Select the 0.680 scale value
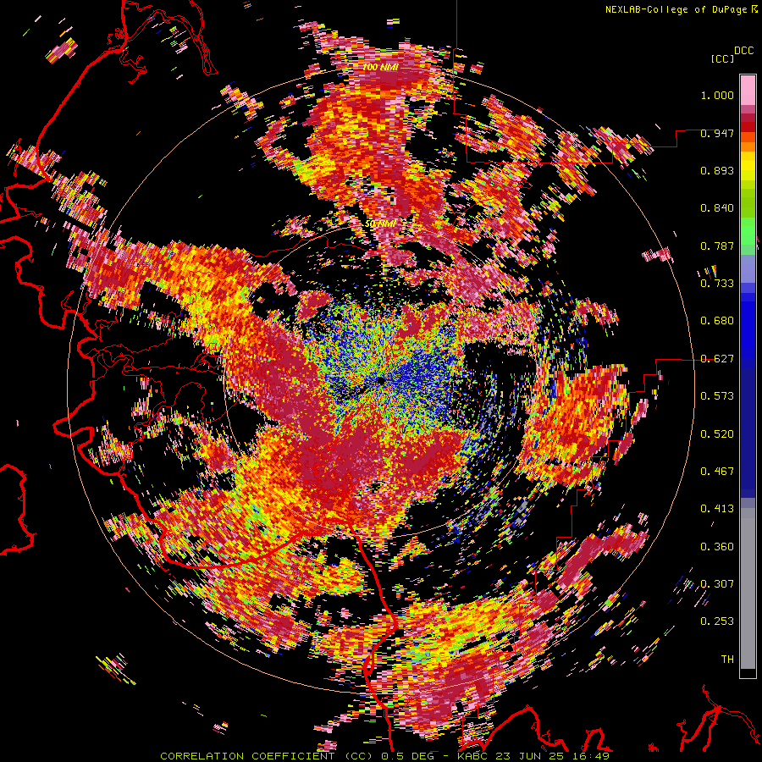762x762 pixels. pyautogui.click(x=717, y=321)
